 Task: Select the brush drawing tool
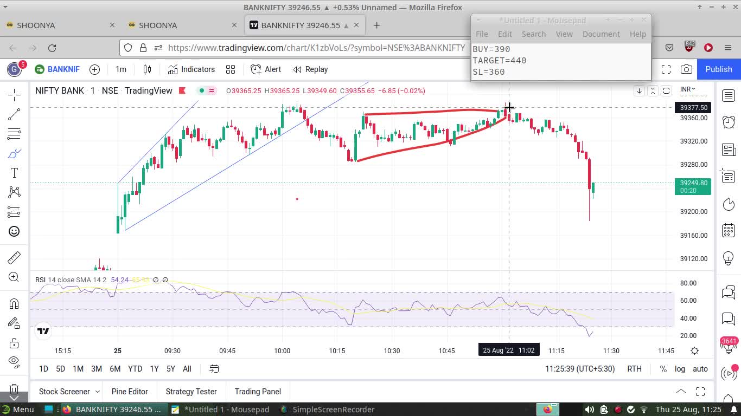coord(15,153)
